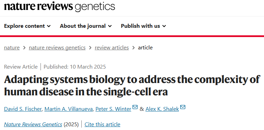Expand the Explore content chevron
Image resolution: width=264 pixels, height=130 pixels.
(x=49, y=26)
